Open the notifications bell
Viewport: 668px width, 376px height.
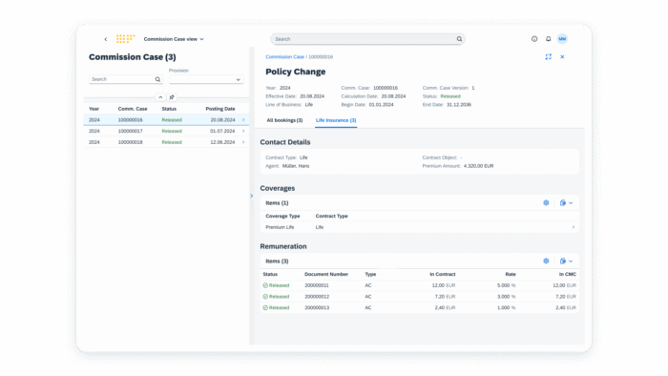549,39
